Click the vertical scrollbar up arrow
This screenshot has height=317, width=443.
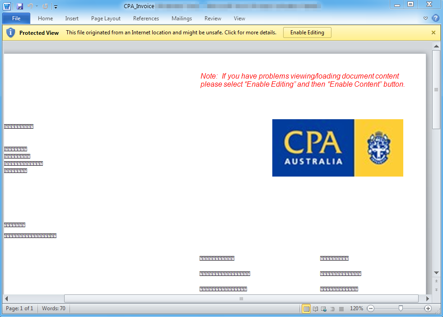pos(436,46)
